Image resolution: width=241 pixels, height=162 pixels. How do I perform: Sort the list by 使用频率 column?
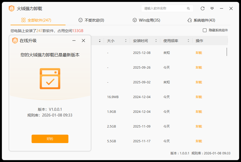(x=170, y=41)
